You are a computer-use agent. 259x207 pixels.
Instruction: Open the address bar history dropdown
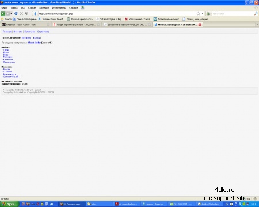(x=203, y=14)
